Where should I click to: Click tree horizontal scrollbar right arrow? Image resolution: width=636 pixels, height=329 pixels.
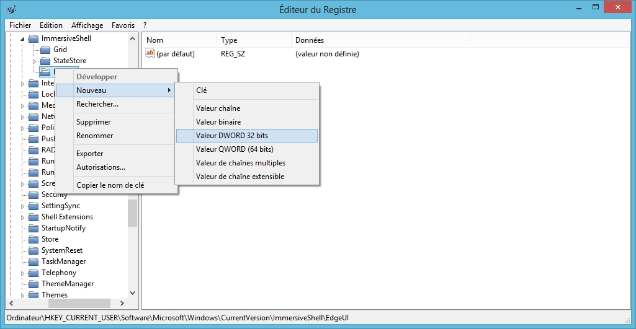(x=122, y=303)
